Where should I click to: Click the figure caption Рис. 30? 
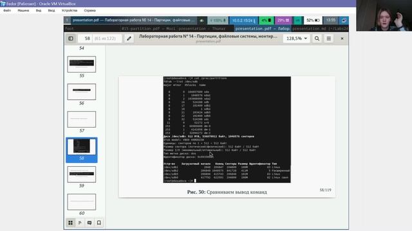(227, 192)
